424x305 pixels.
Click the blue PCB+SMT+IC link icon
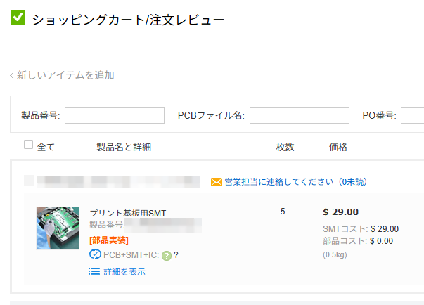[96, 255]
